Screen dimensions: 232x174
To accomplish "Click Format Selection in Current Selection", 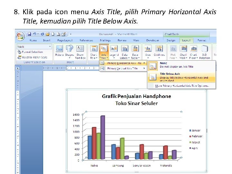I will (30, 52).
